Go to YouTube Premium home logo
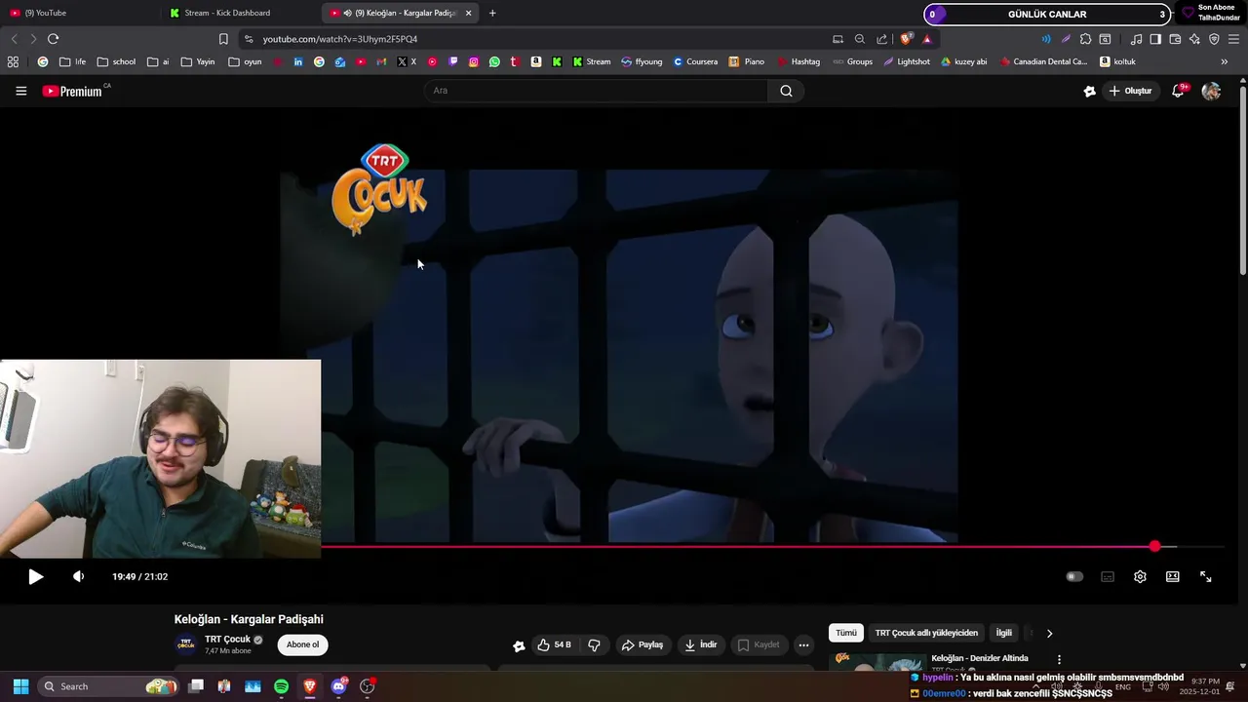 [x=76, y=91]
